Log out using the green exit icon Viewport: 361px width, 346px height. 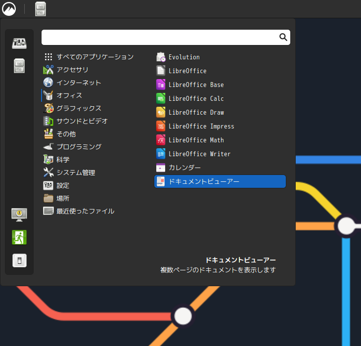click(x=19, y=237)
